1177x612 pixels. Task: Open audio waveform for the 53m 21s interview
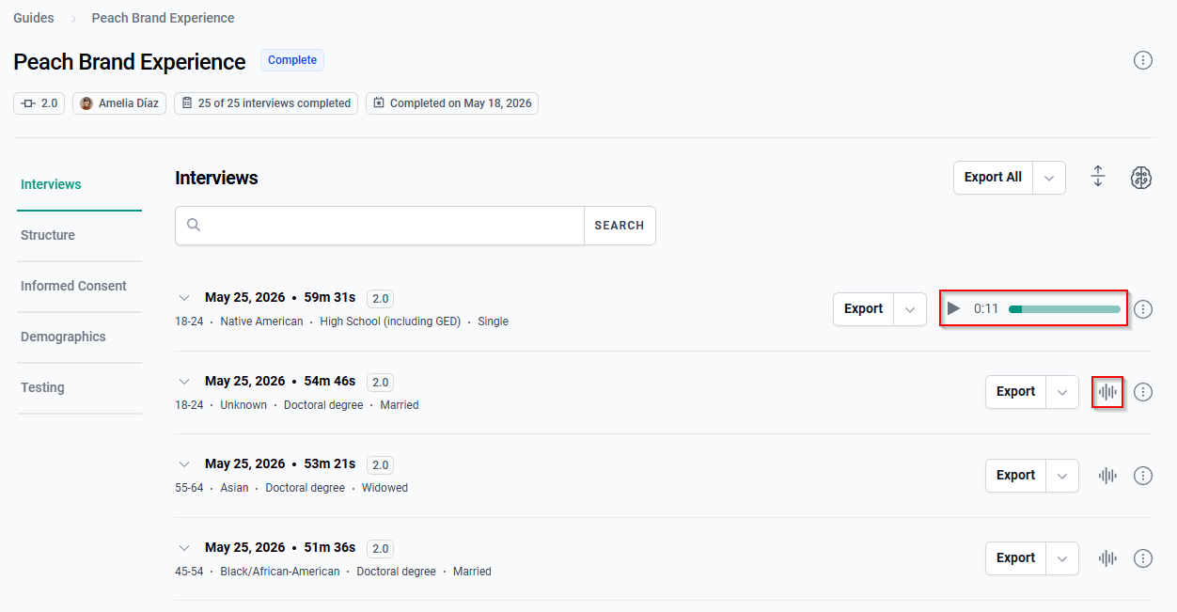coord(1108,476)
